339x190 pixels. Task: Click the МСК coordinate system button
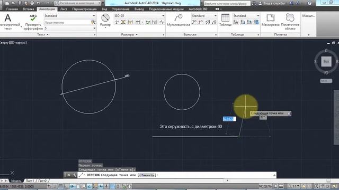pos(326,81)
